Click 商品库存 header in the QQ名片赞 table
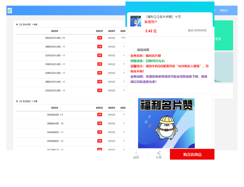 (x=112, y=31)
